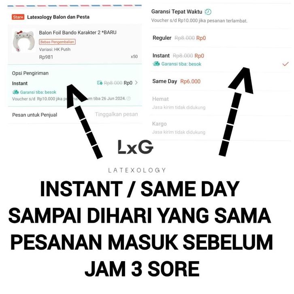Image resolution: width=294 pixels, height=294 pixels.
Task: Tap the Garansi Tepat Waktu heading
Action: point(177,12)
